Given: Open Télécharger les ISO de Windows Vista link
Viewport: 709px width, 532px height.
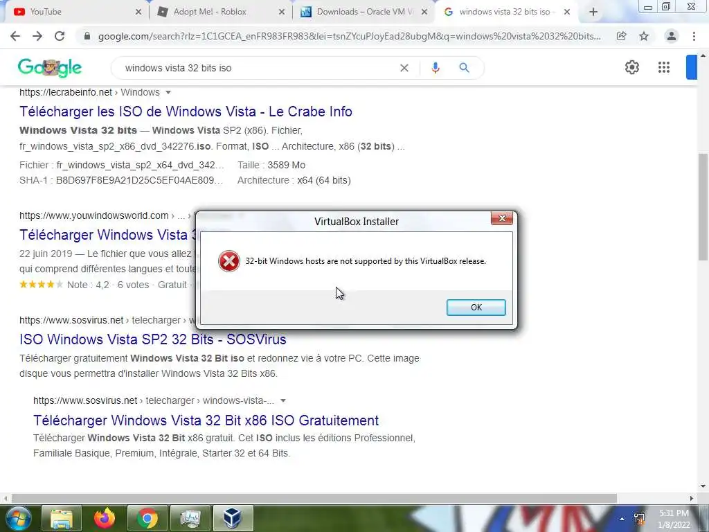Looking at the screenshot, I should coord(186,112).
